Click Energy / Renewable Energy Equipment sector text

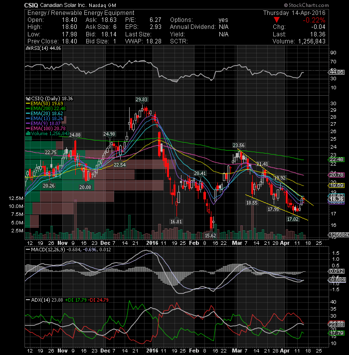click(x=81, y=13)
